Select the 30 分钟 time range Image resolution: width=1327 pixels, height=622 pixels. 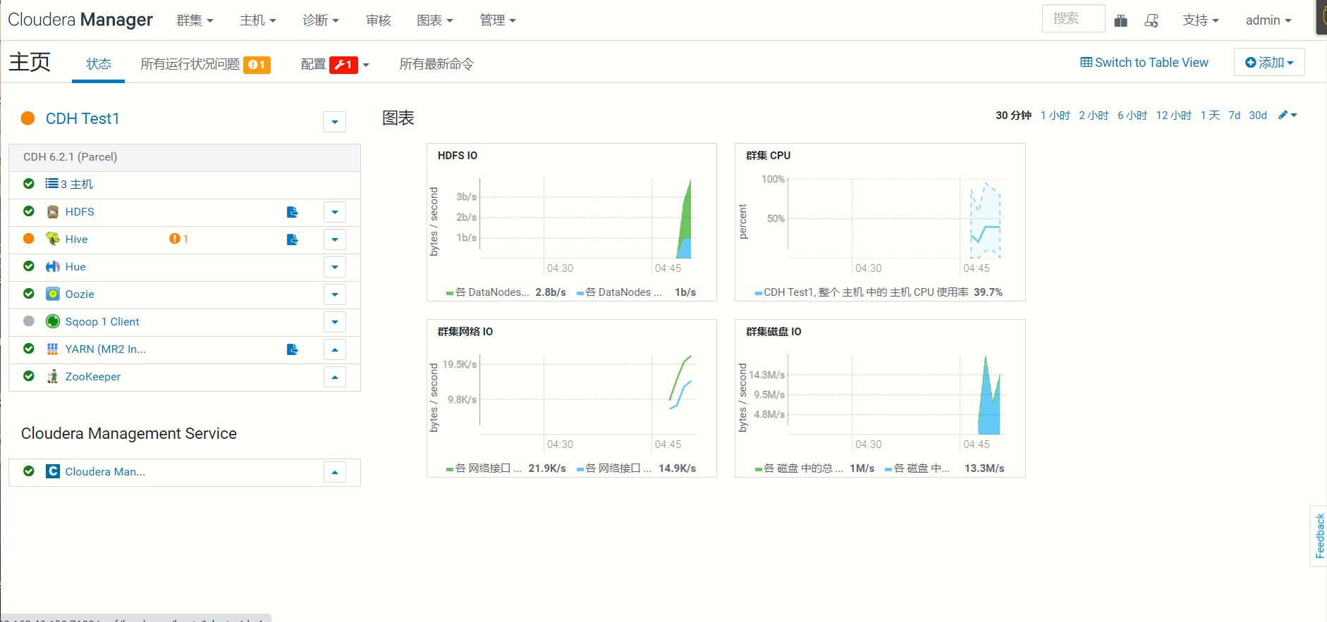click(x=1013, y=116)
